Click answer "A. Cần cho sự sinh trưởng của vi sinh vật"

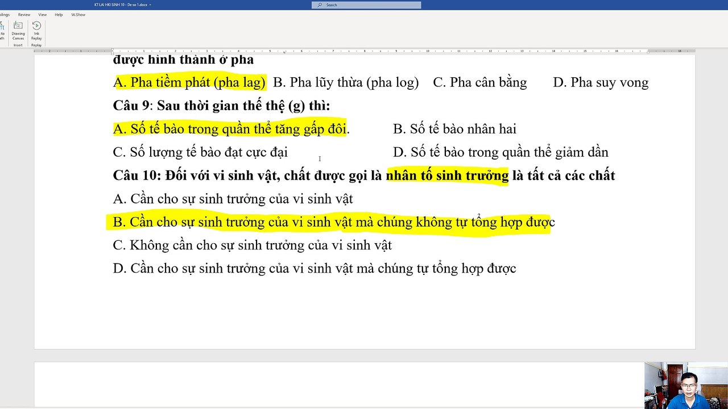233,199
